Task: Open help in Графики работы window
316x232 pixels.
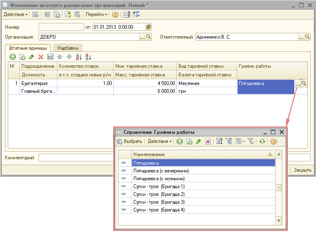Action: (273, 141)
